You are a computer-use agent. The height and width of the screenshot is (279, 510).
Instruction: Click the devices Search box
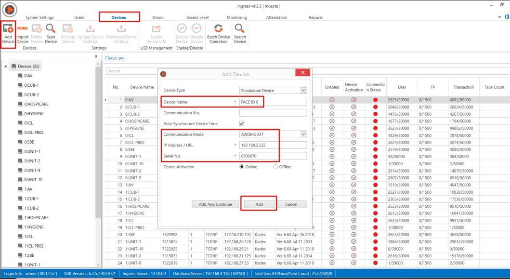132,71
